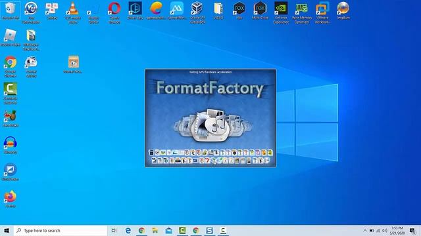Launch ImgBurn desktop shortcut
Viewport: 421px width, 236px height.
pos(343,10)
